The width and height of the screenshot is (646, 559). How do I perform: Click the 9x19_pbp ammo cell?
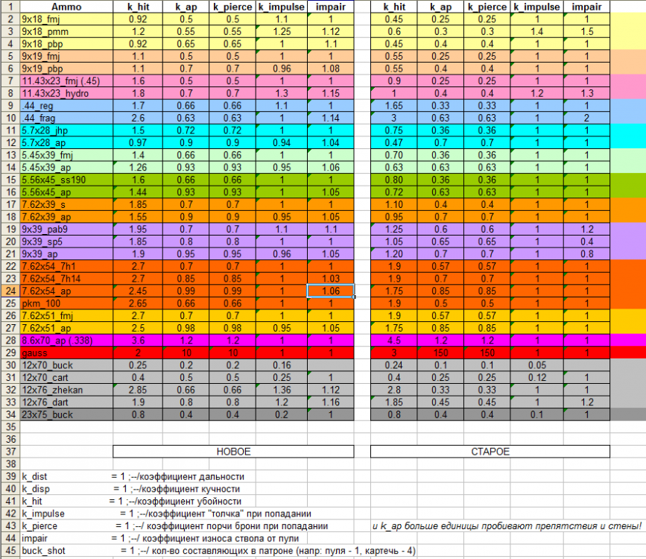66,69
